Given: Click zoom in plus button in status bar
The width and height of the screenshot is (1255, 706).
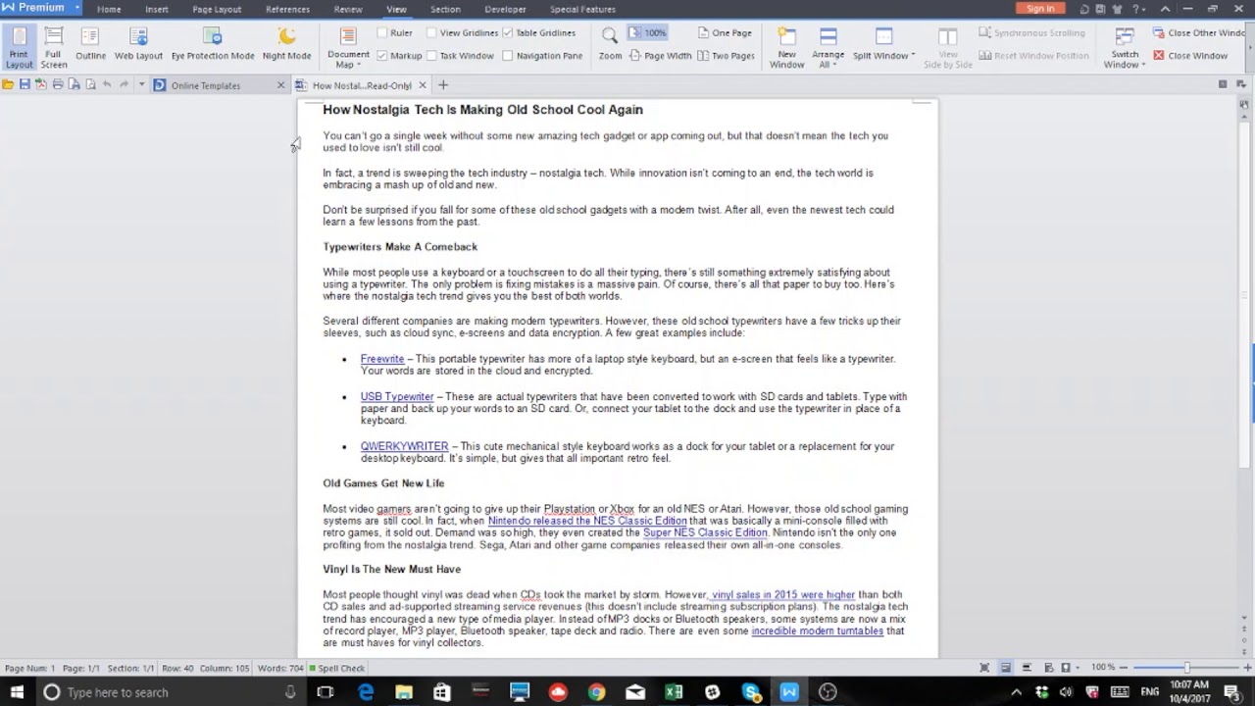Looking at the screenshot, I should coord(1248,668).
